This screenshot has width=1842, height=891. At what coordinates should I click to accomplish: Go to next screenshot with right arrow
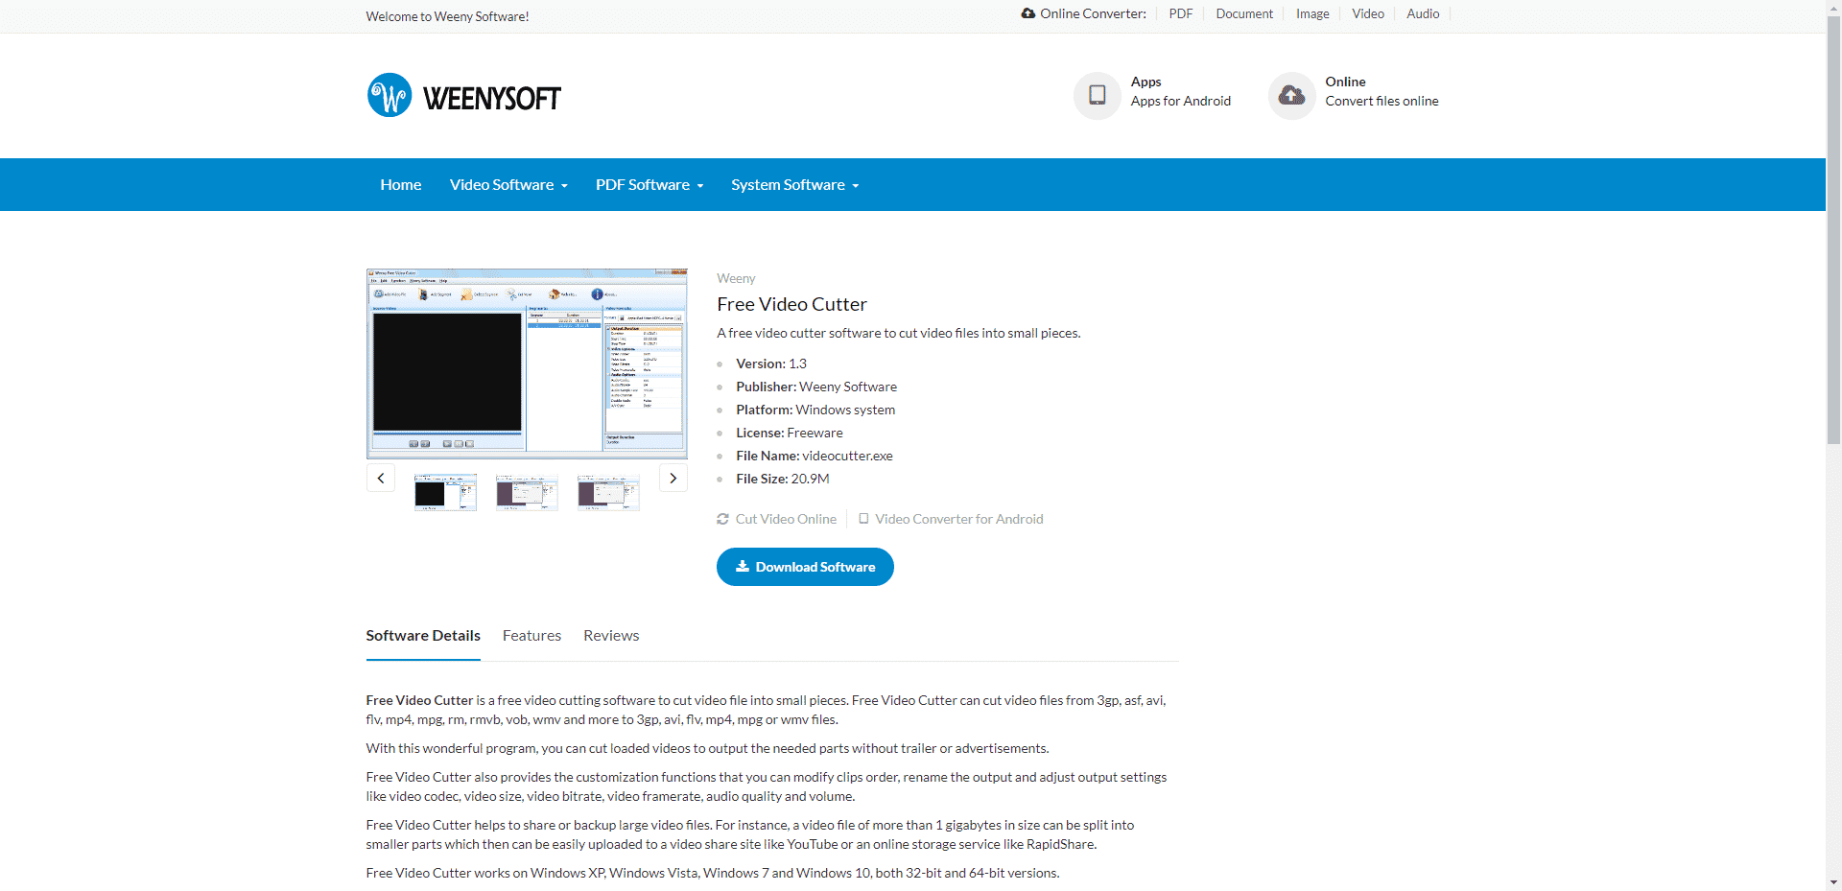[673, 478]
